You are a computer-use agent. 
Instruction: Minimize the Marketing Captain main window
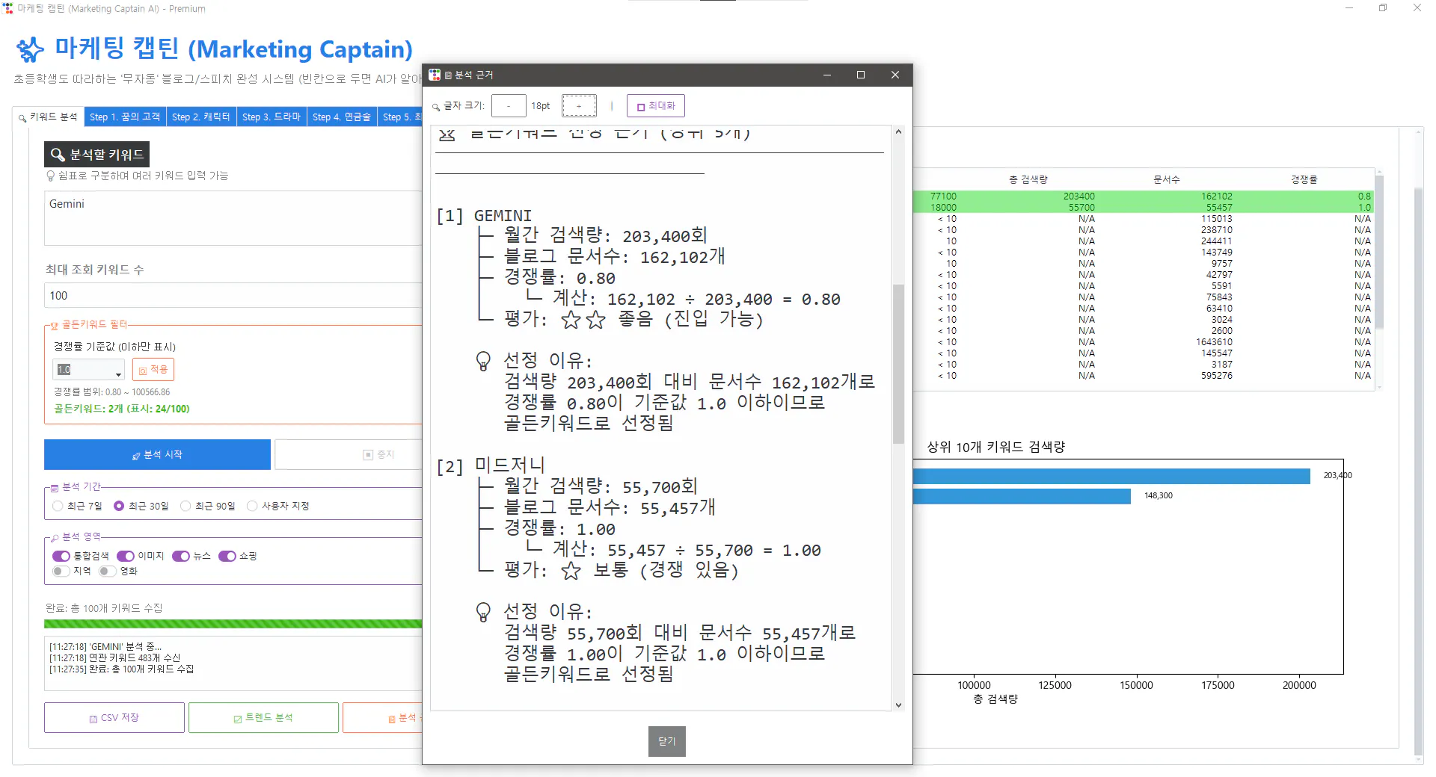1349,8
